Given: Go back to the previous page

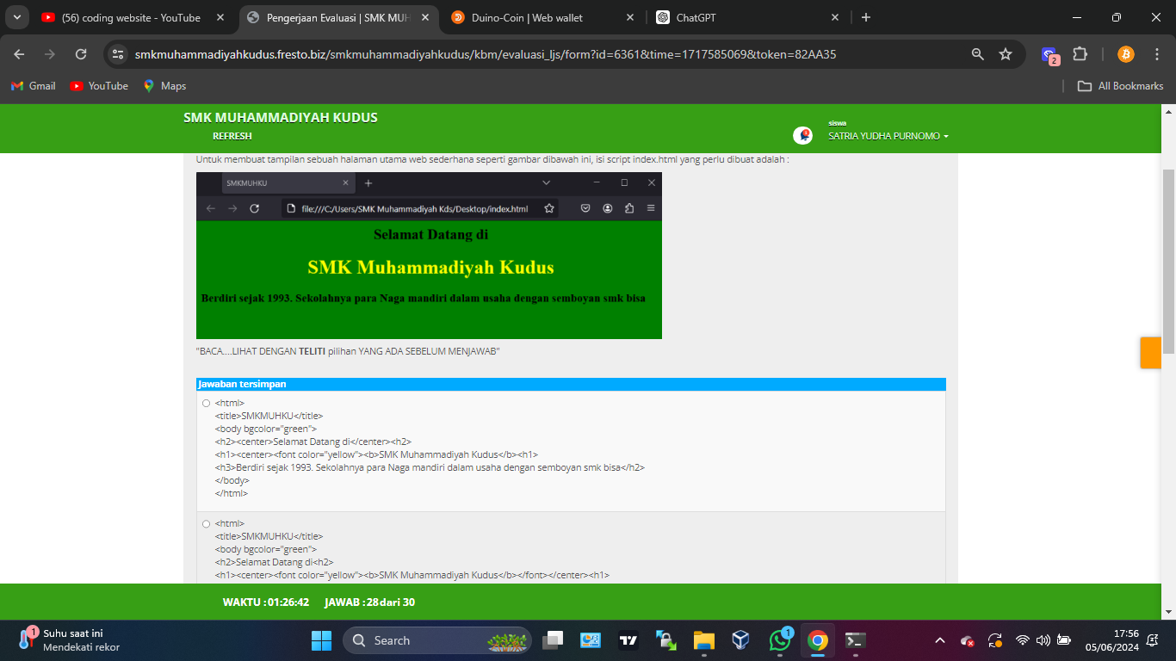Looking at the screenshot, I should pos(19,54).
